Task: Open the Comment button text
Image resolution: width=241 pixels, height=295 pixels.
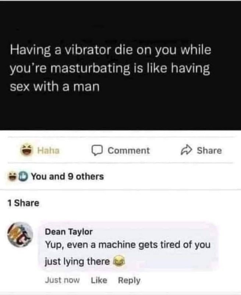Action: click(x=128, y=151)
